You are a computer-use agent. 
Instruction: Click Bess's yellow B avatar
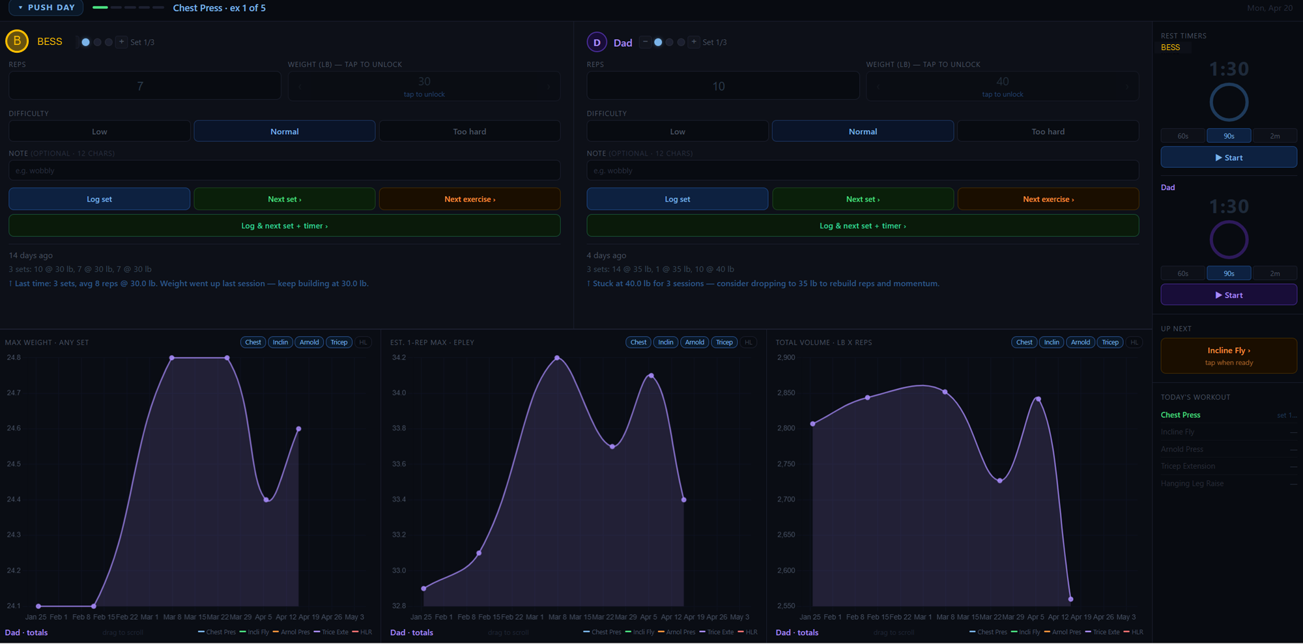point(17,41)
